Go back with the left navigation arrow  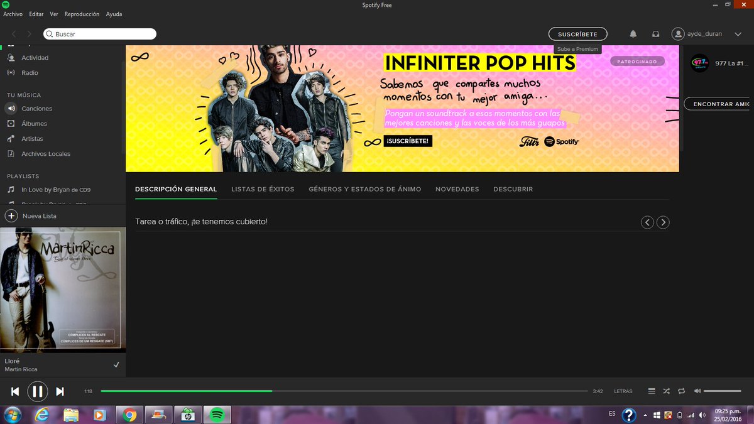click(14, 34)
